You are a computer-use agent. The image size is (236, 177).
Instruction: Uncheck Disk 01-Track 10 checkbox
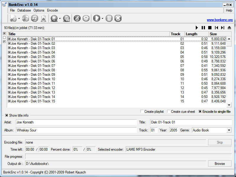(x=9, y=79)
